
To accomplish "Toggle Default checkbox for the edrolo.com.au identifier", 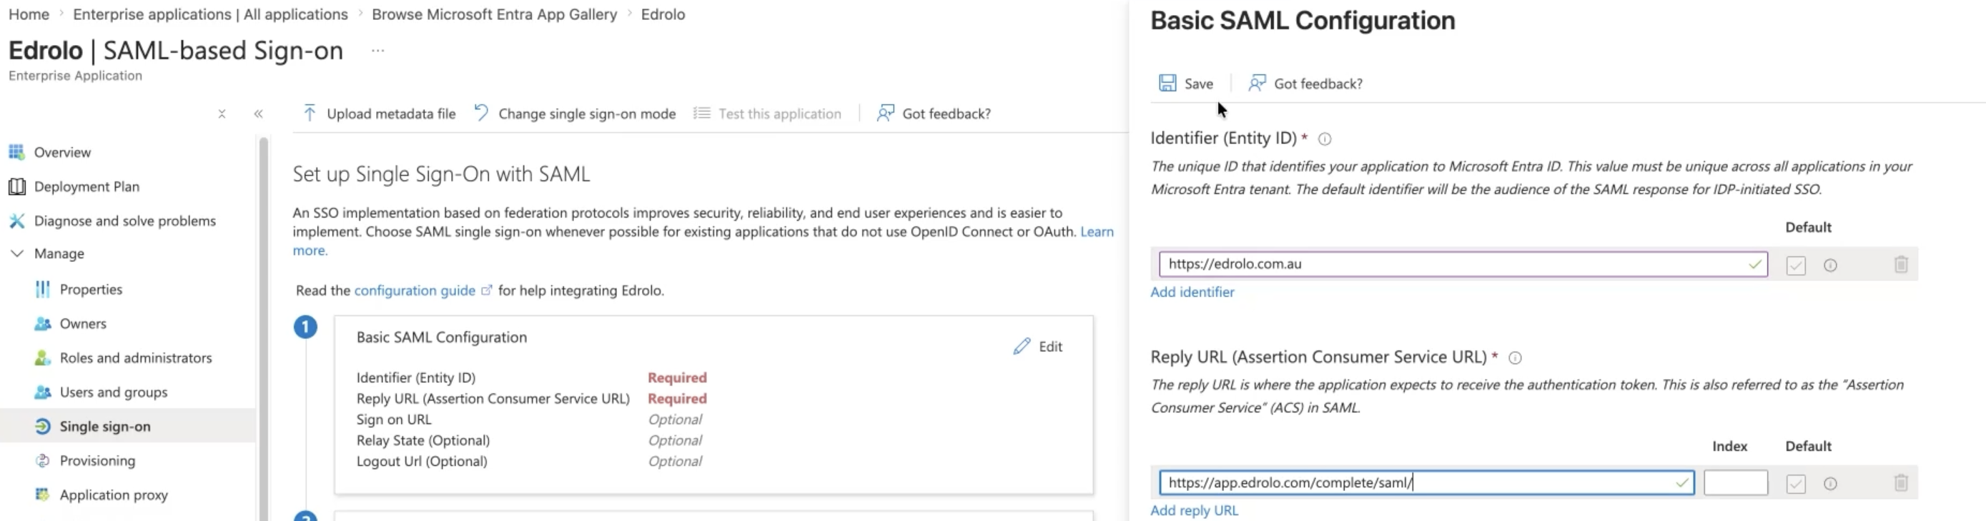I will point(1796,265).
